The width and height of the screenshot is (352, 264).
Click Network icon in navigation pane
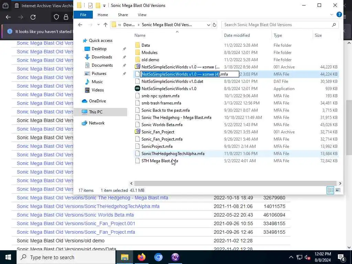coord(85,123)
